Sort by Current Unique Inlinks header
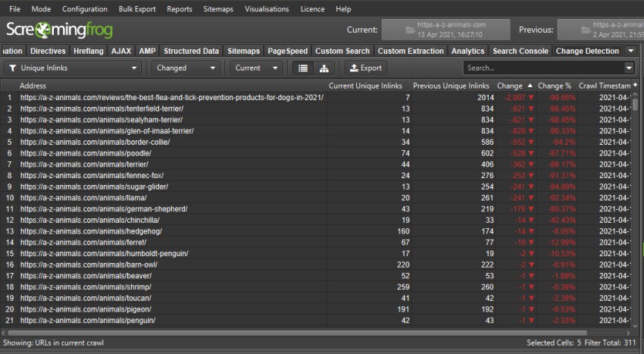The image size is (644, 354). tap(369, 86)
